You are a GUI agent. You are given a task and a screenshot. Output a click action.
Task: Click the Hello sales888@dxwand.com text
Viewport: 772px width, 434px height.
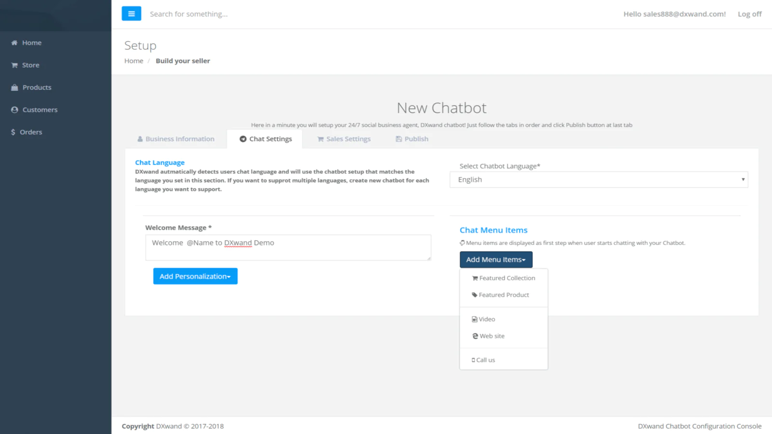(x=675, y=14)
